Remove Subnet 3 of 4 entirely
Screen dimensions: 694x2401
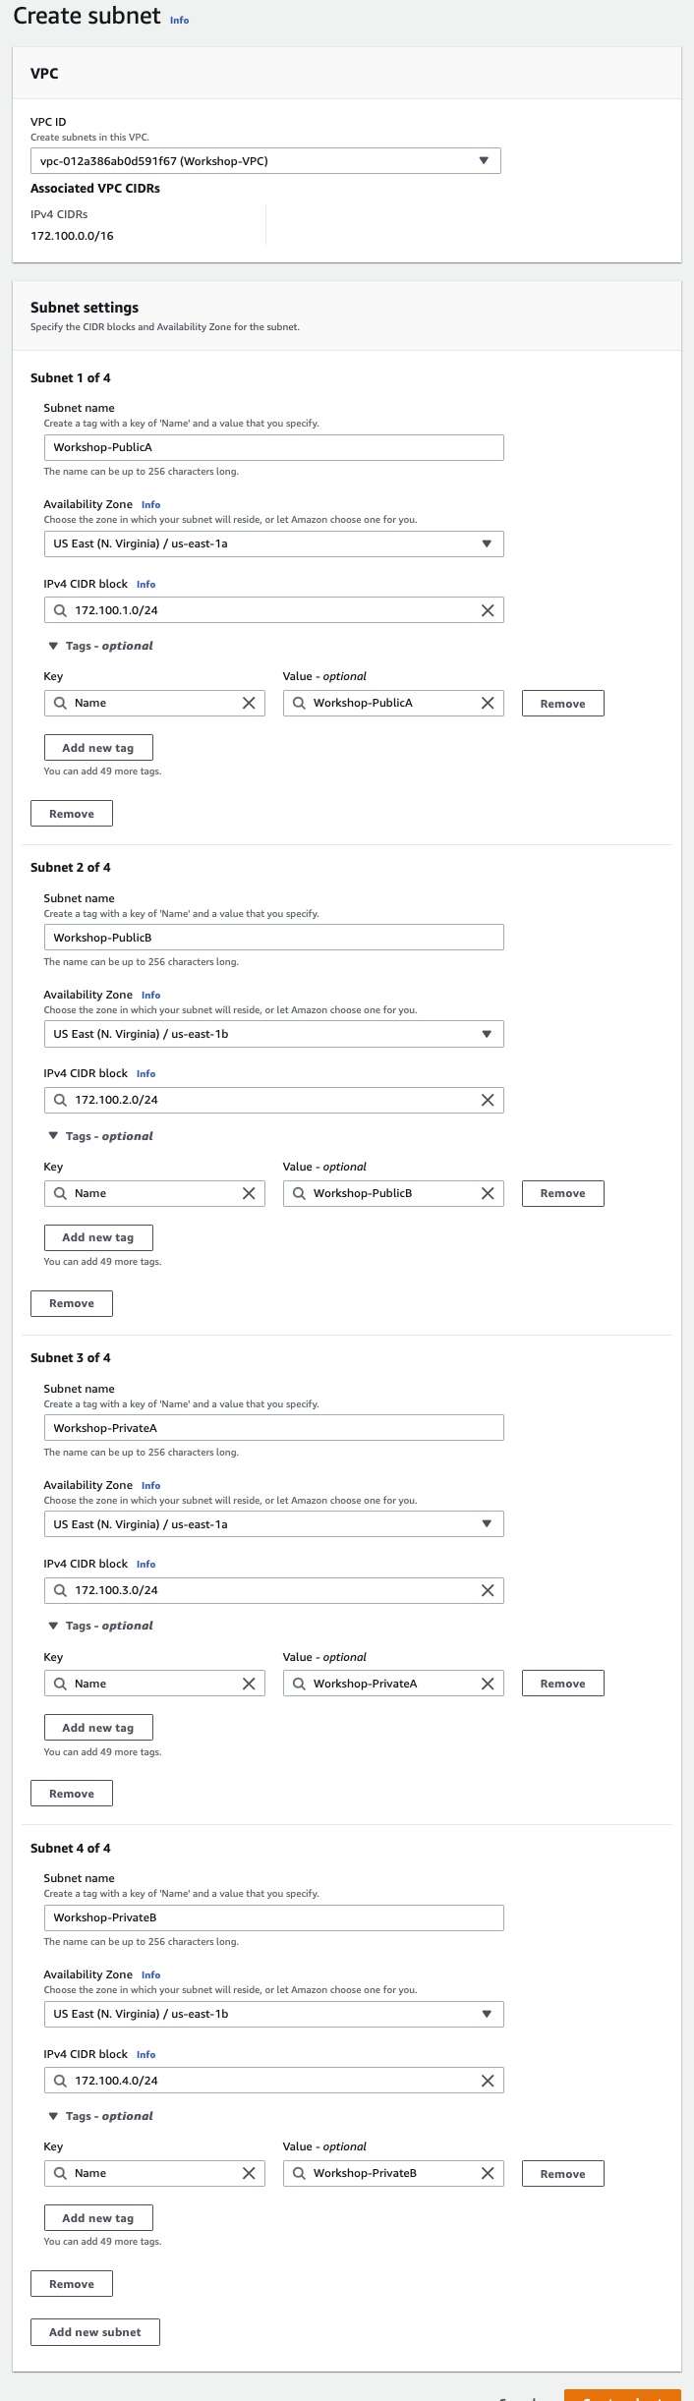pos(72,1794)
